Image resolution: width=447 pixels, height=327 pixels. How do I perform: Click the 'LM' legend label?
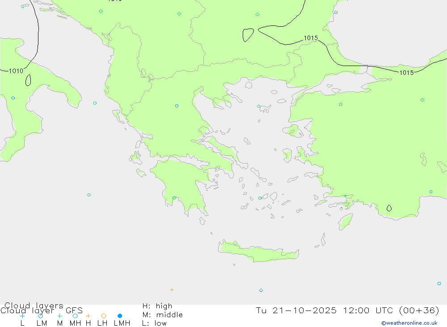click(42, 323)
